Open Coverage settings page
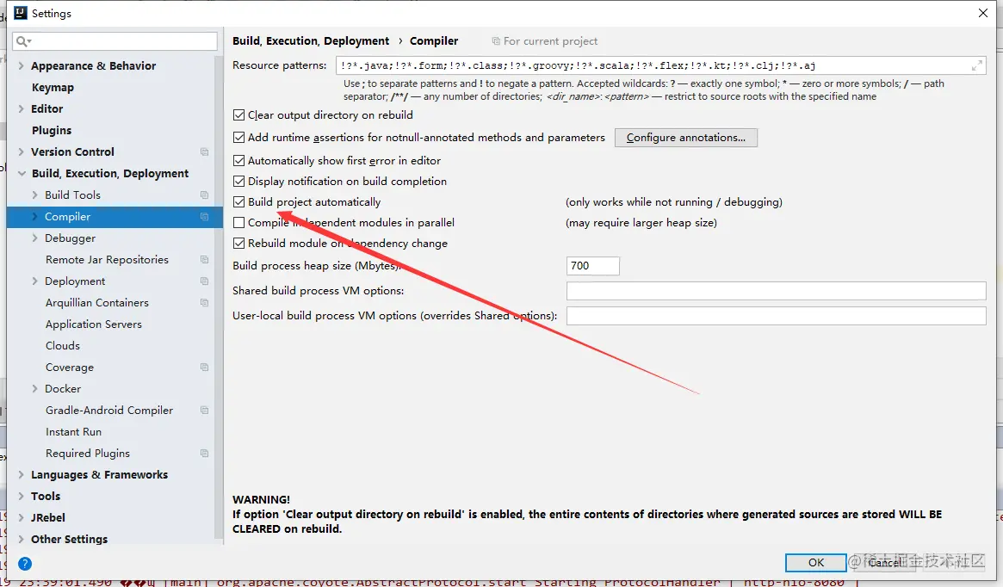1003x587 pixels. [69, 367]
